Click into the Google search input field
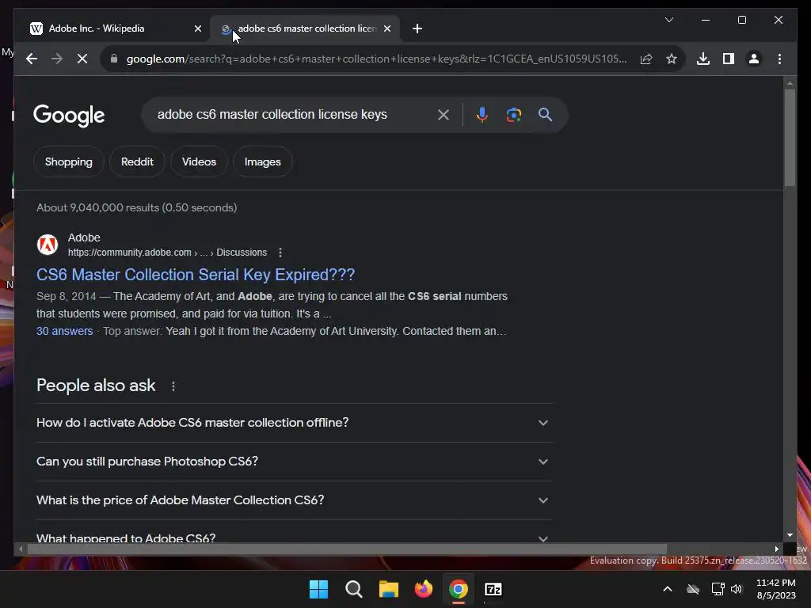Image resolution: width=811 pixels, height=608 pixels. click(290, 115)
